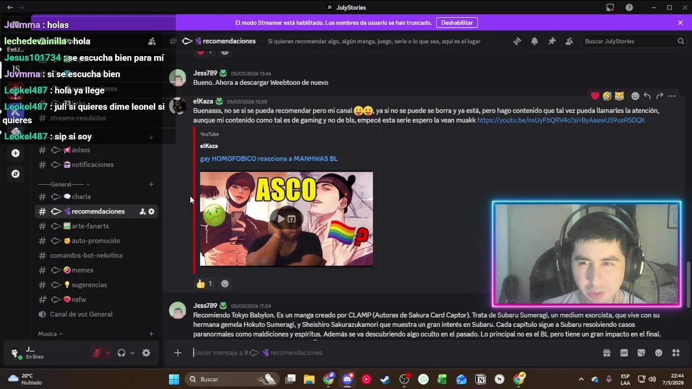
Task: Open video title gay HOMOFOBICO reacciona link
Action: (269, 159)
